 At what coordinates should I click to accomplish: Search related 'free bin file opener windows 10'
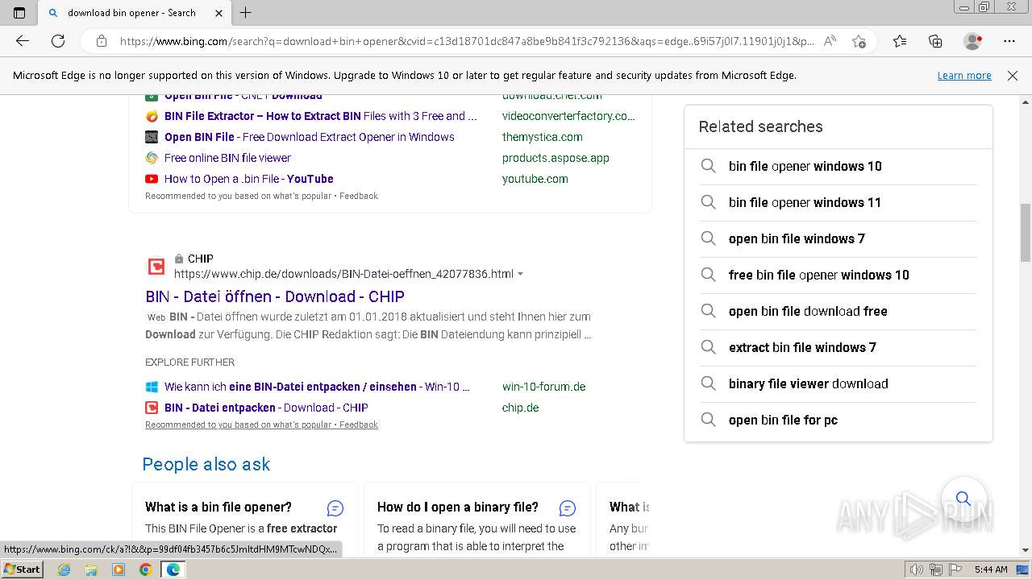838,275
